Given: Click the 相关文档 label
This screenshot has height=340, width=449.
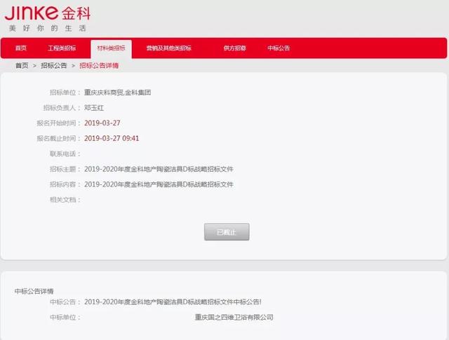Looking at the screenshot, I should tap(65, 200).
